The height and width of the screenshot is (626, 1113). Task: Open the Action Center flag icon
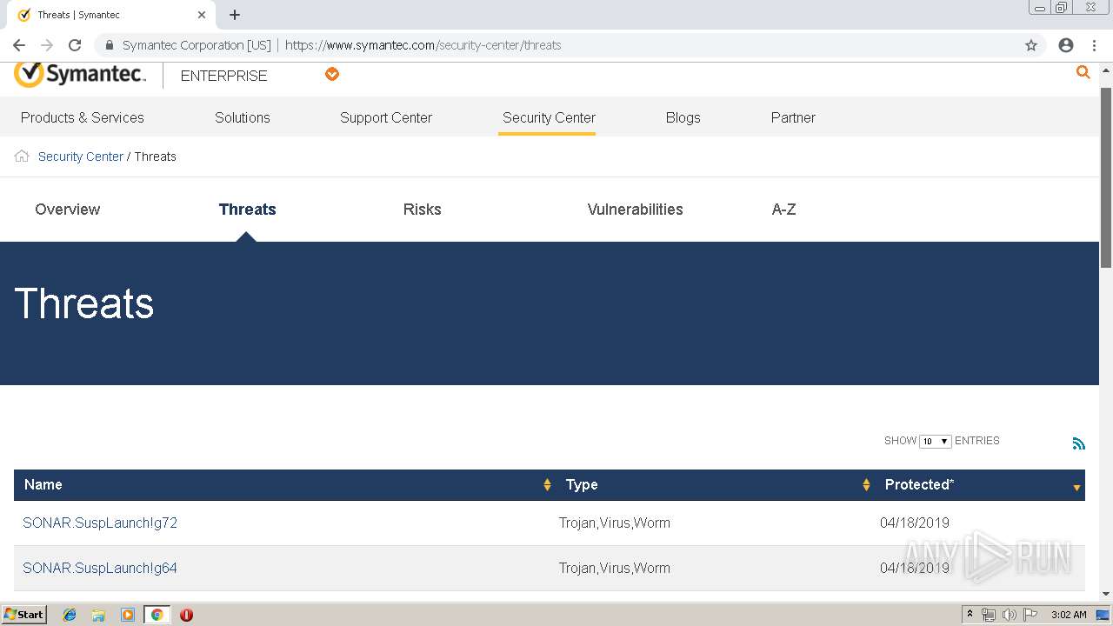coord(1030,615)
